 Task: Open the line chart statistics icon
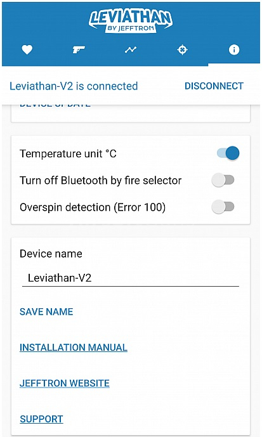[x=131, y=50]
